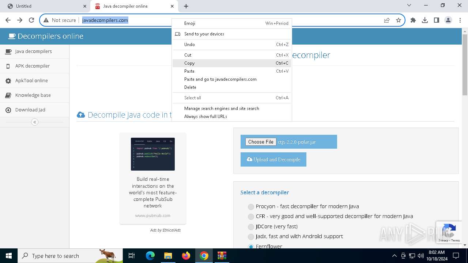The image size is (468, 263).
Task: Launch Microsoft Edge from the taskbar
Action: click(x=150, y=256)
